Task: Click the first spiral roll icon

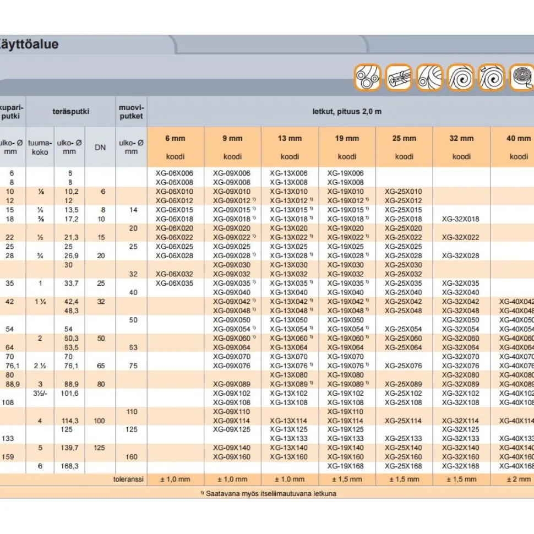Action: coord(460,77)
